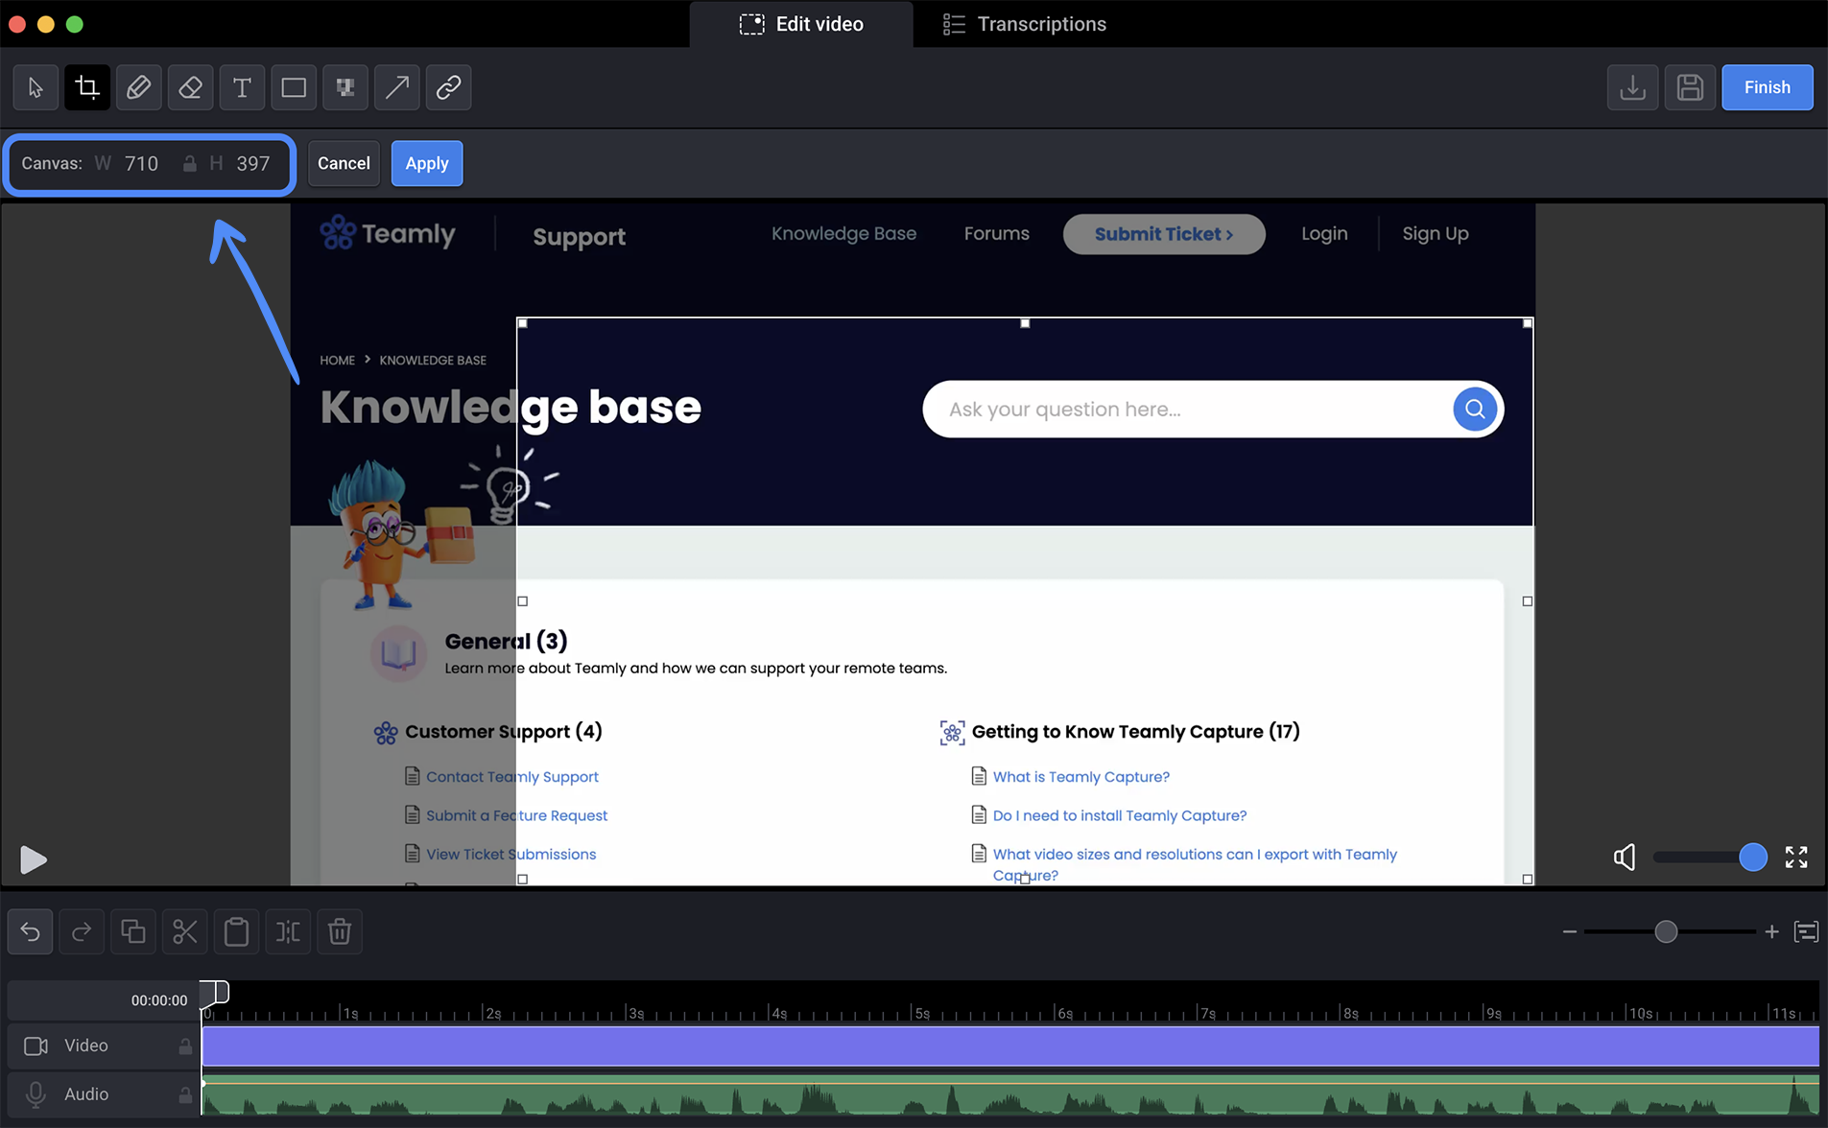The width and height of the screenshot is (1828, 1128).
Task: Click Sign Up in the preview navbar
Action: [1435, 233]
